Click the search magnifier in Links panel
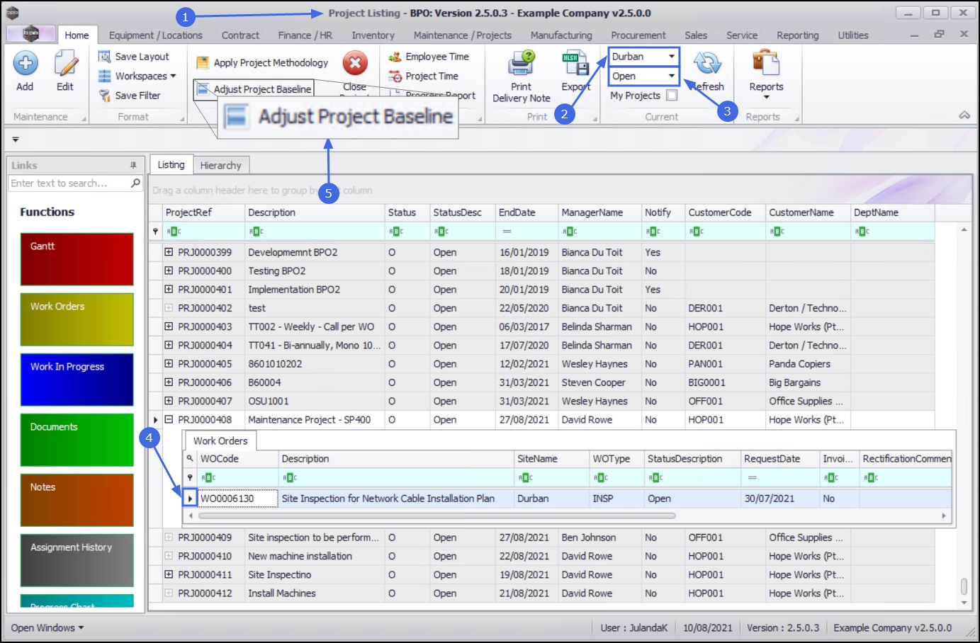 point(135,183)
